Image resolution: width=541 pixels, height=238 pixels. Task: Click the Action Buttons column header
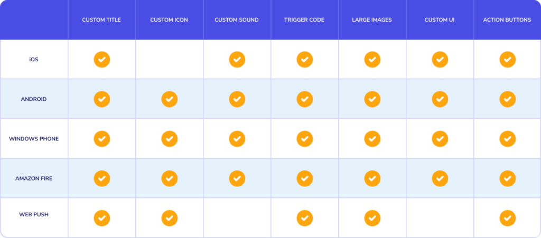click(x=507, y=20)
